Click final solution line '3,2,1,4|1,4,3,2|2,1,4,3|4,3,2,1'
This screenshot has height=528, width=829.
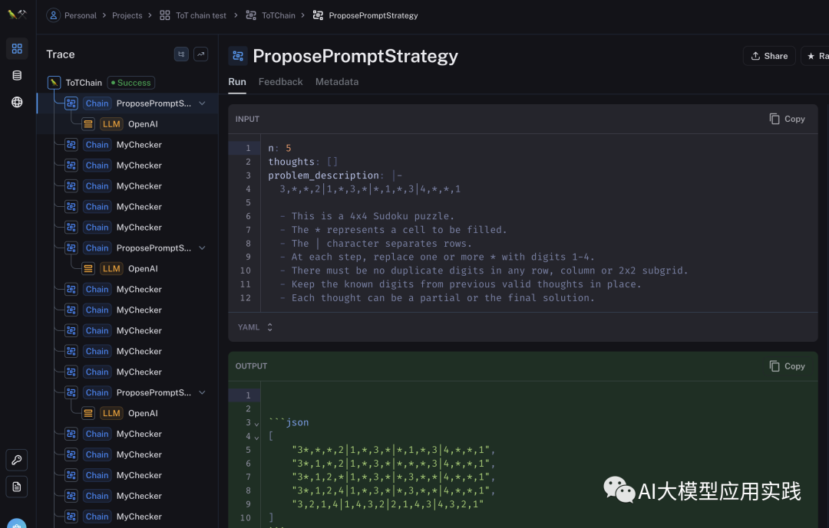[388, 504]
